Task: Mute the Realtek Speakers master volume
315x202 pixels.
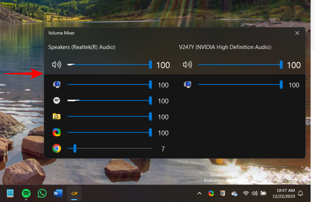Action: click(x=56, y=65)
